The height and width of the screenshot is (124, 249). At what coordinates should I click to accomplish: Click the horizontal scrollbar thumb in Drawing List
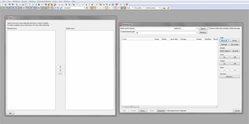click(131, 106)
